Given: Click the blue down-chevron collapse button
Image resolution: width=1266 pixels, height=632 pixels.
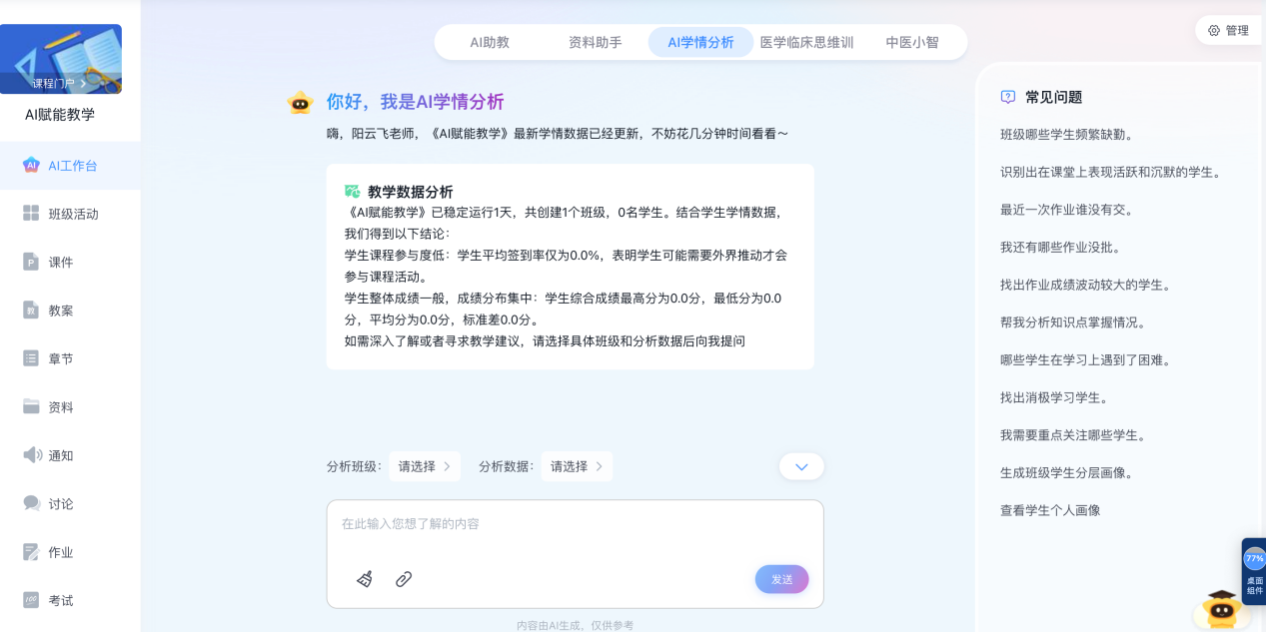Looking at the screenshot, I should point(801,466).
